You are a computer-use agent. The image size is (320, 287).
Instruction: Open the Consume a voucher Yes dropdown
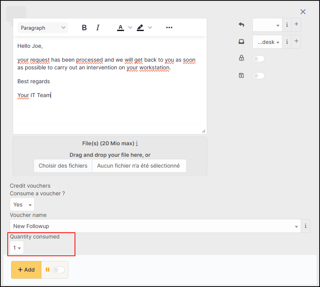(x=22, y=205)
